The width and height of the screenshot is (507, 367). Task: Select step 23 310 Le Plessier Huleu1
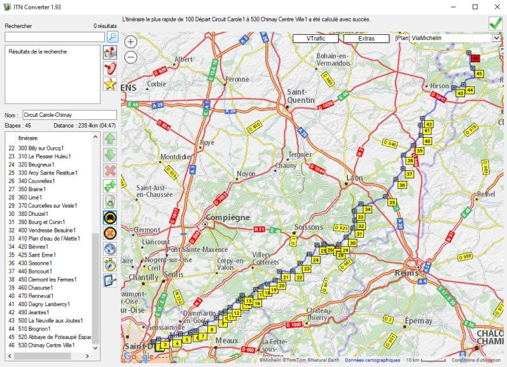[x=50, y=156]
